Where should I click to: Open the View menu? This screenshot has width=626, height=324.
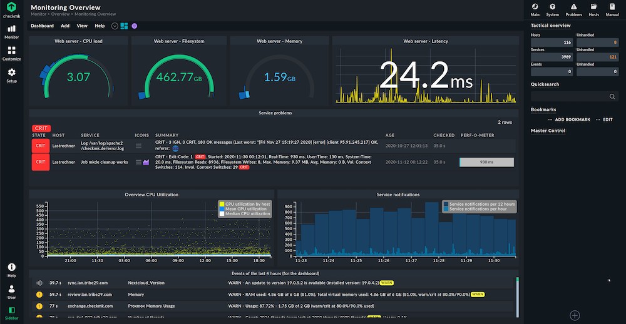tap(82, 26)
